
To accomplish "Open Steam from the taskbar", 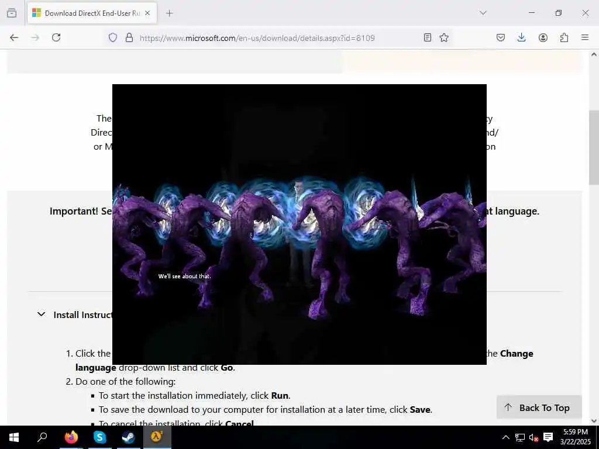I will [128, 437].
